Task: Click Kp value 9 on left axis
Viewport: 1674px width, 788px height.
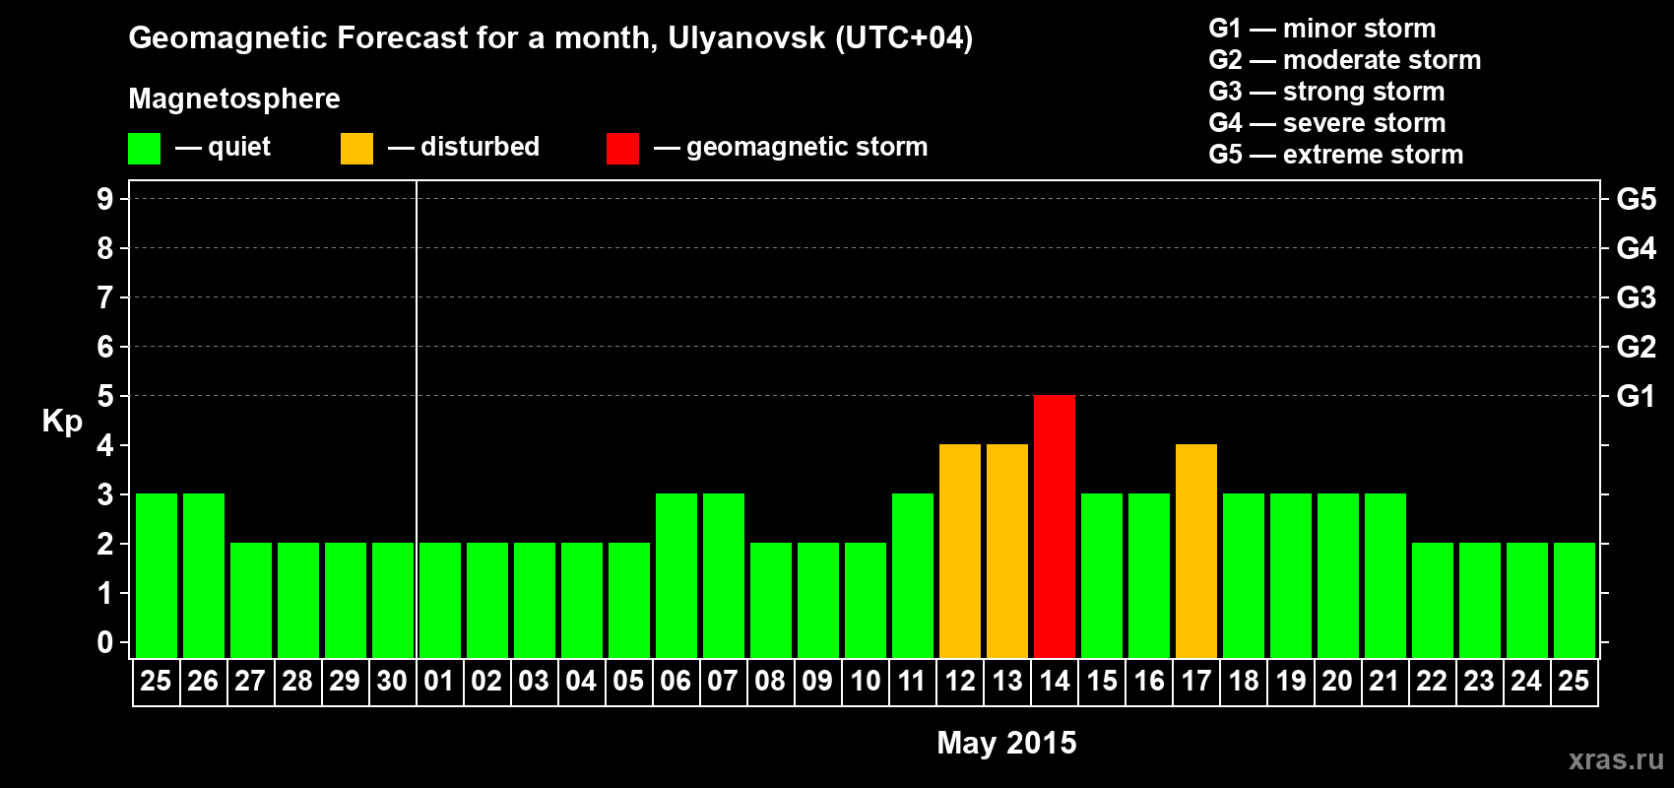Action: click(105, 199)
